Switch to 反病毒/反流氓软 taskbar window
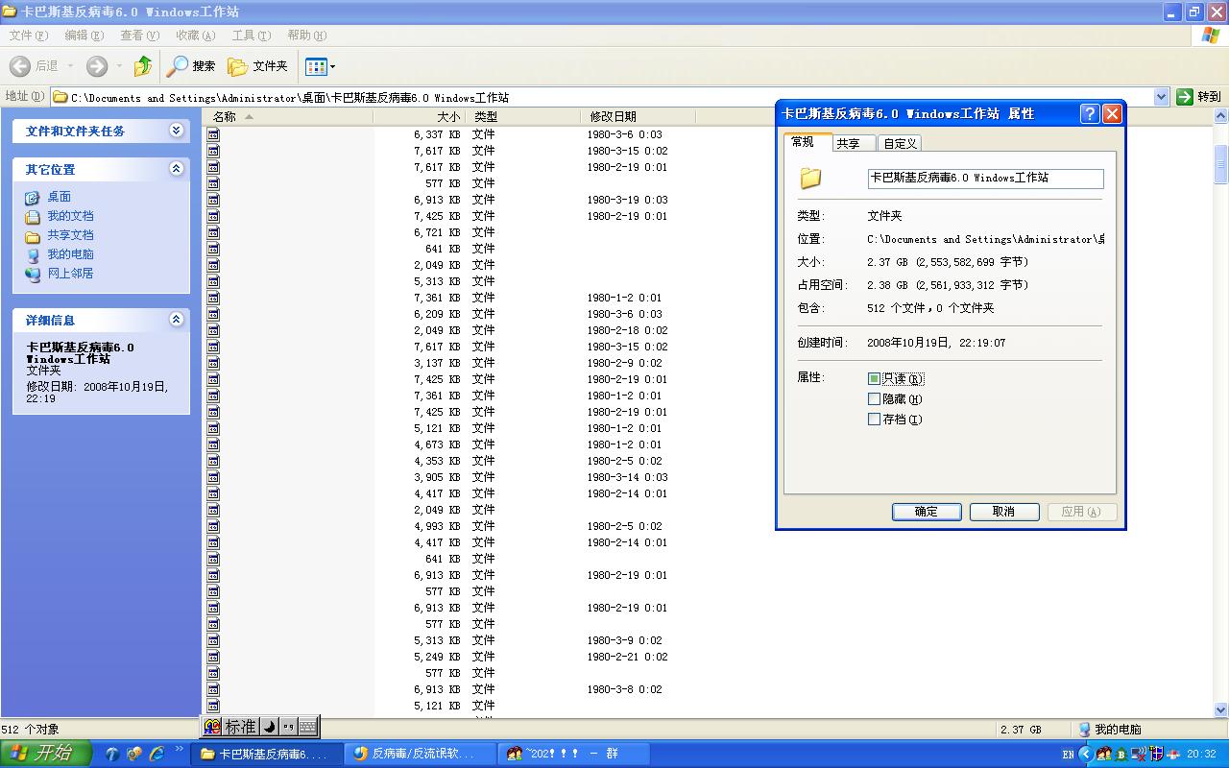This screenshot has height=768, width=1229. (x=422, y=754)
